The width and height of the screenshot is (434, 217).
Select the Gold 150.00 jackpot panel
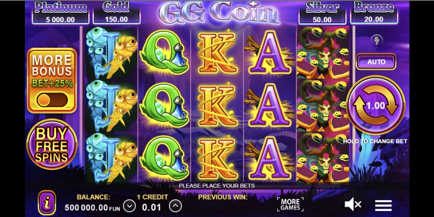116,13
